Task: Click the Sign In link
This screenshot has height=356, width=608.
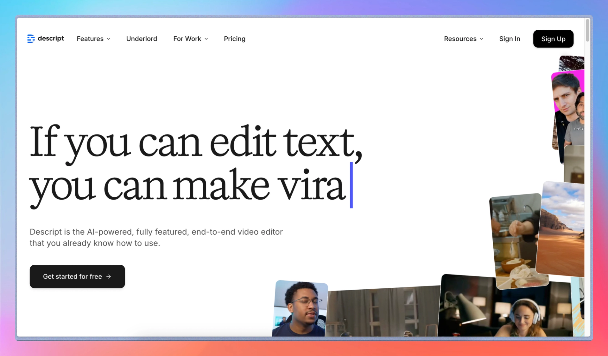Action: (x=510, y=39)
